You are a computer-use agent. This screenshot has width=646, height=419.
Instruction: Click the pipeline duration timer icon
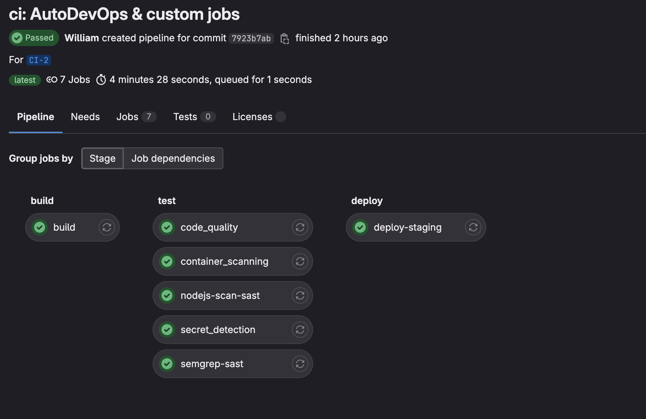101,80
